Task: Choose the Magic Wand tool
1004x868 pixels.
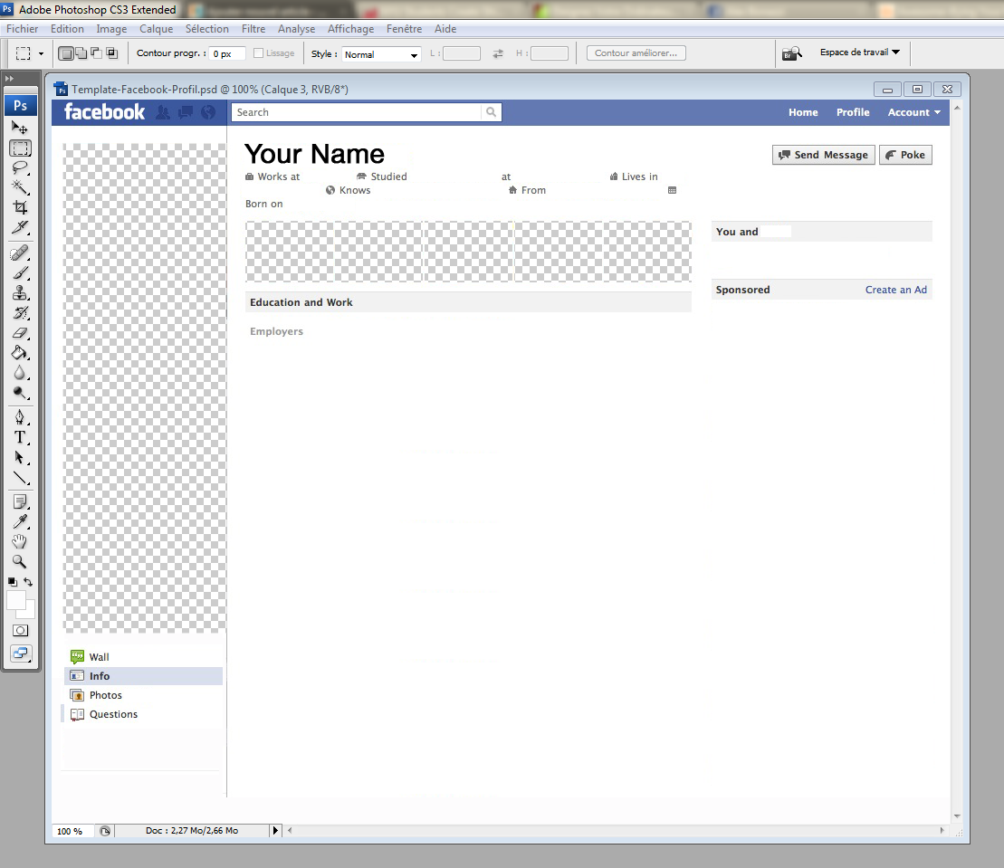Action: [20, 187]
